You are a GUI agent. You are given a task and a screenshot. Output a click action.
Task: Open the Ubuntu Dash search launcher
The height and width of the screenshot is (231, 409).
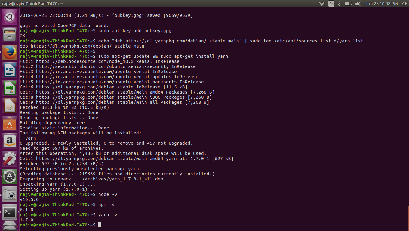pyautogui.click(x=10, y=17)
